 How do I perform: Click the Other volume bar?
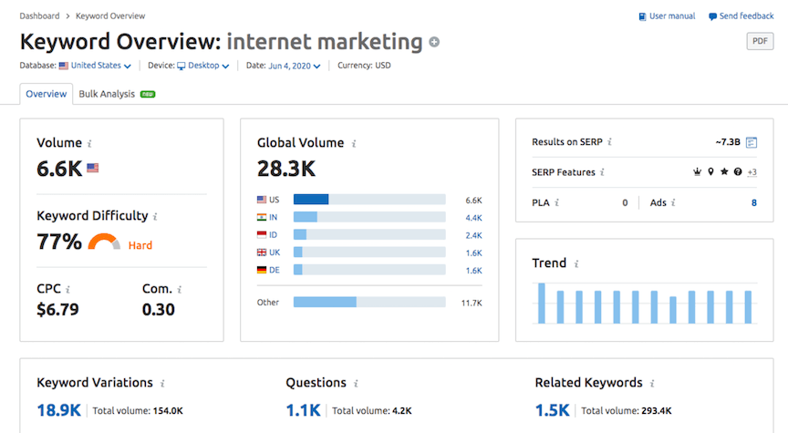[369, 302]
